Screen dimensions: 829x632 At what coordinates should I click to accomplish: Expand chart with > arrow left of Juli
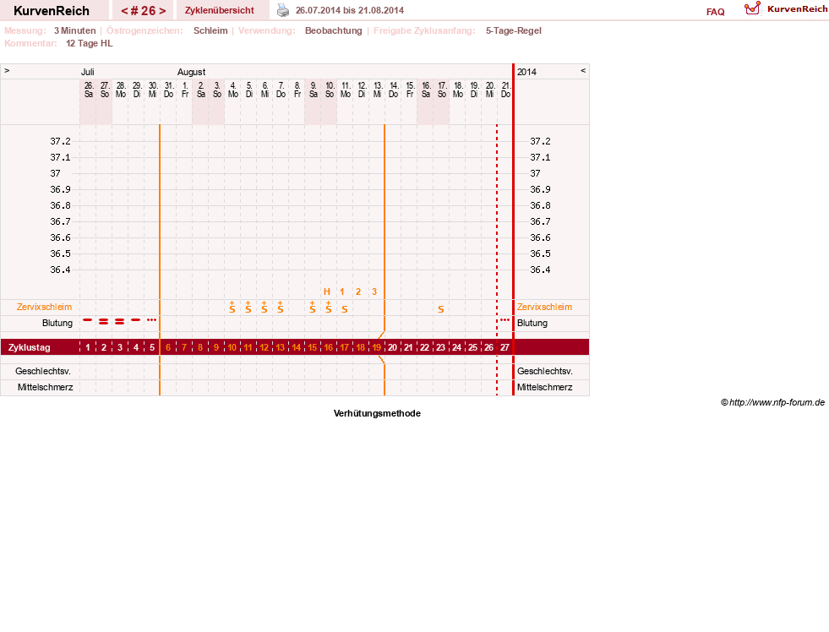pos(7,71)
